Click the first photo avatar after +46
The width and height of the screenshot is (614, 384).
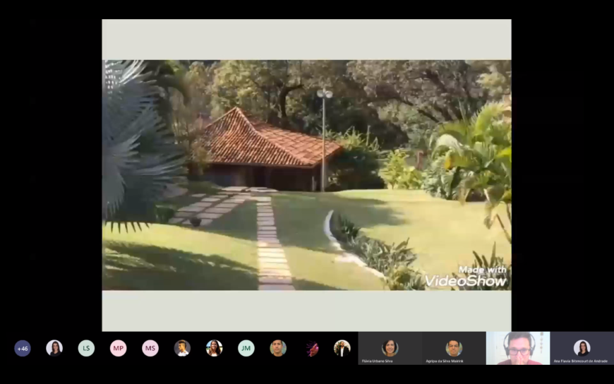point(54,348)
